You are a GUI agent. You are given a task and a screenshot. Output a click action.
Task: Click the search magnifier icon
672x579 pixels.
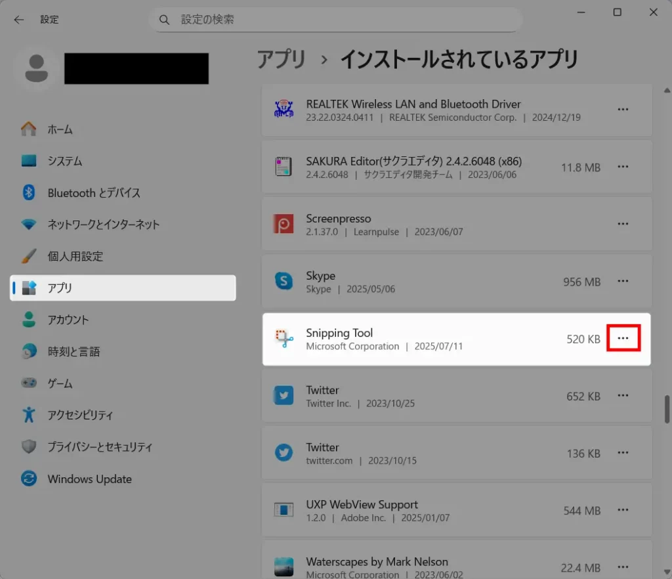(x=164, y=20)
